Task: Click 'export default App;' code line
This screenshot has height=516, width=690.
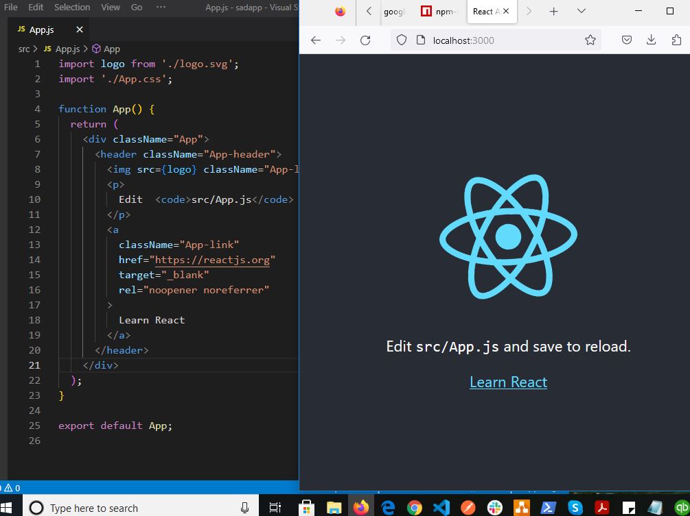Action: point(115,426)
